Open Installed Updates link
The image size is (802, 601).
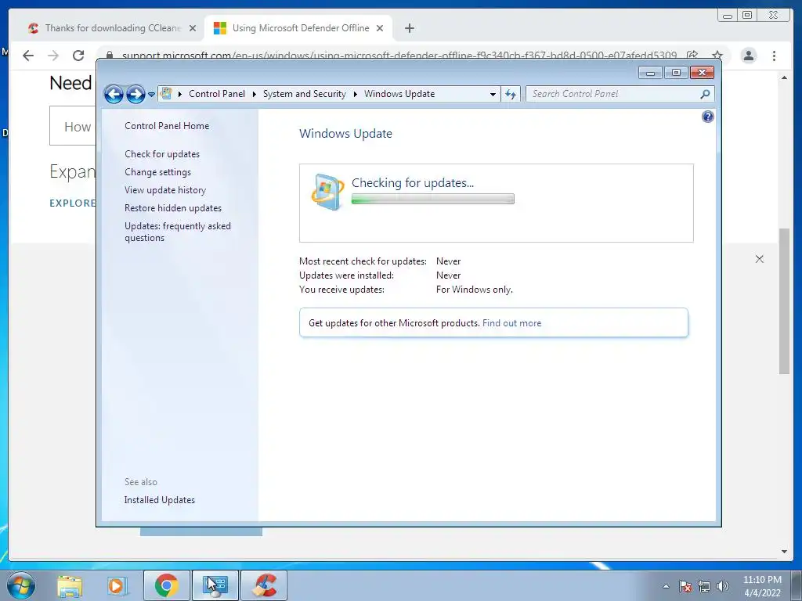pos(160,500)
